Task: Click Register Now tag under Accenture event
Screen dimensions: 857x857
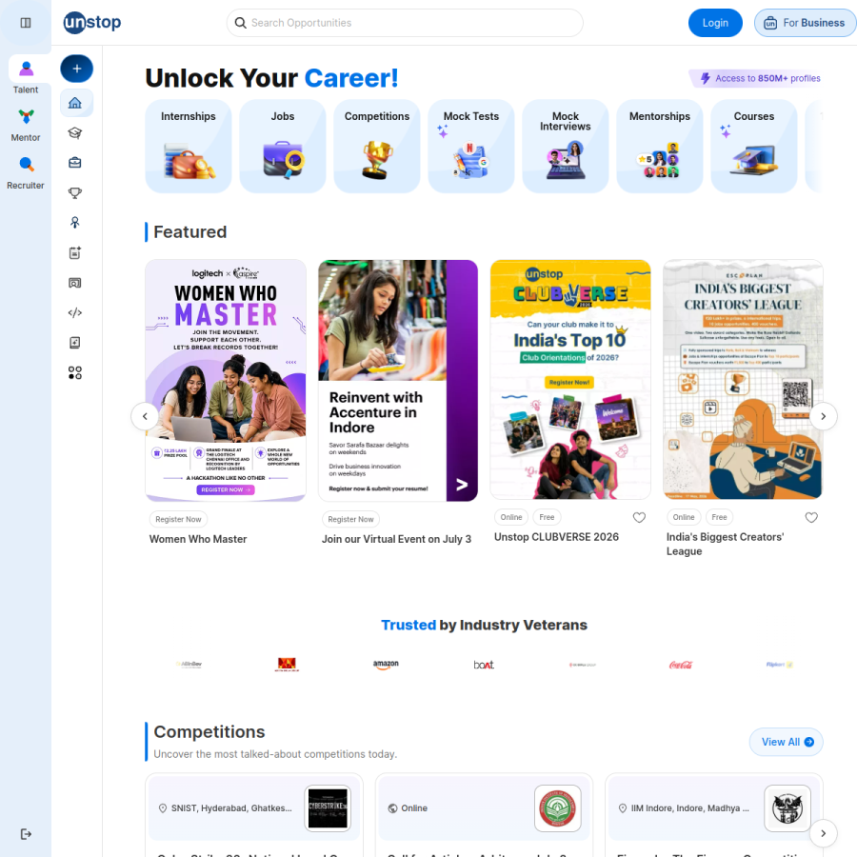Action: pyautogui.click(x=350, y=519)
